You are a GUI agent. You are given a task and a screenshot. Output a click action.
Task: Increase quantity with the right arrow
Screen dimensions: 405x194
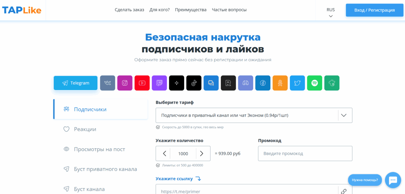202,153
